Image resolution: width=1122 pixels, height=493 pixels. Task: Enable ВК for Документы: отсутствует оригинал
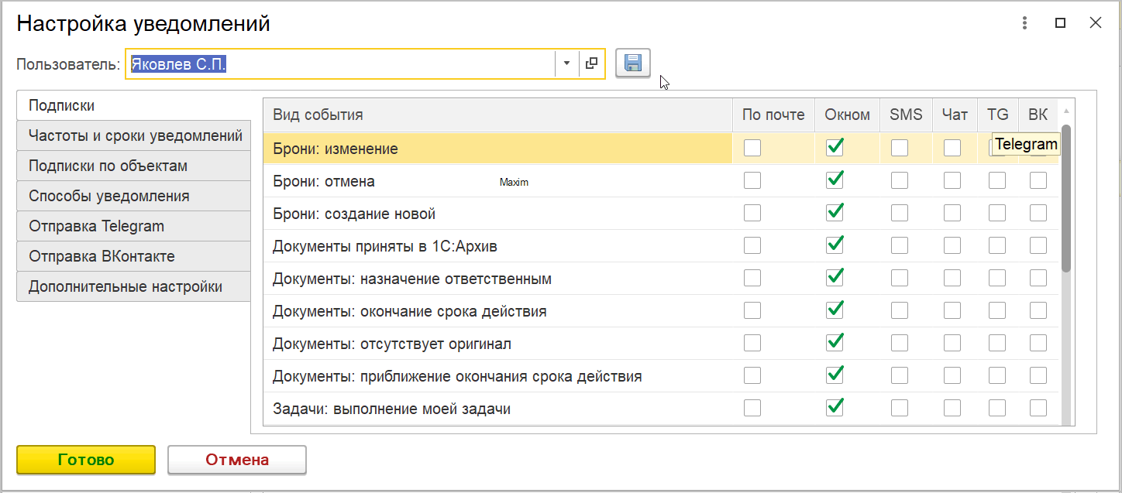(x=1038, y=343)
